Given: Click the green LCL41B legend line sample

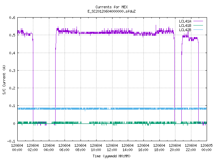Looking at the screenshot, I should (198, 26).
